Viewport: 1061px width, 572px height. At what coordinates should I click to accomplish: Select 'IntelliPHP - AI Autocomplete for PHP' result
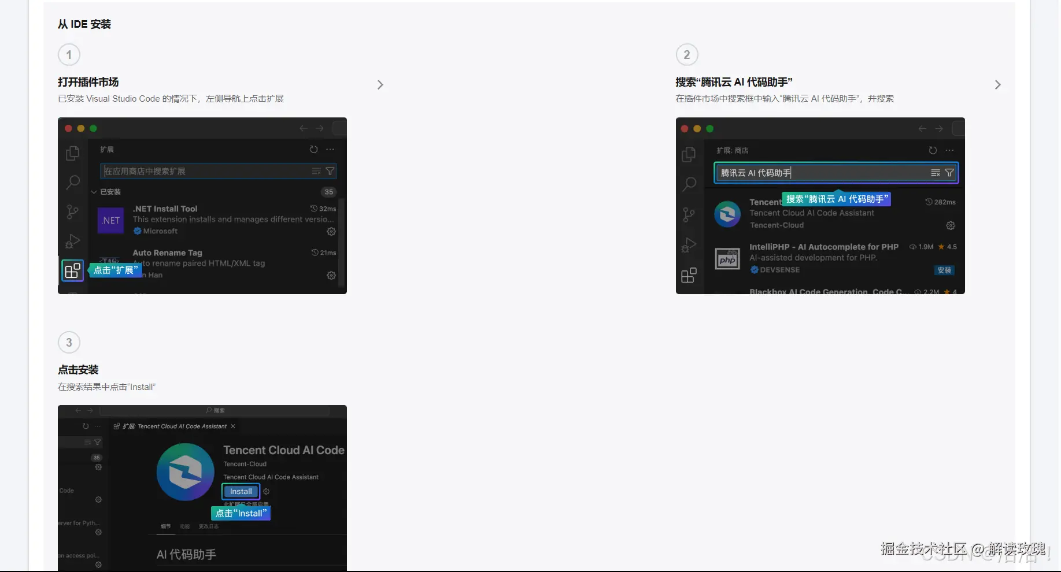(834, 258)
